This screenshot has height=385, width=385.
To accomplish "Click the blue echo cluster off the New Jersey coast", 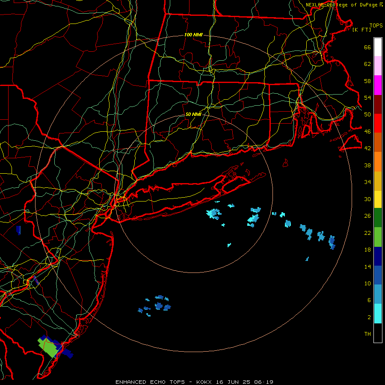I will 155,306.
